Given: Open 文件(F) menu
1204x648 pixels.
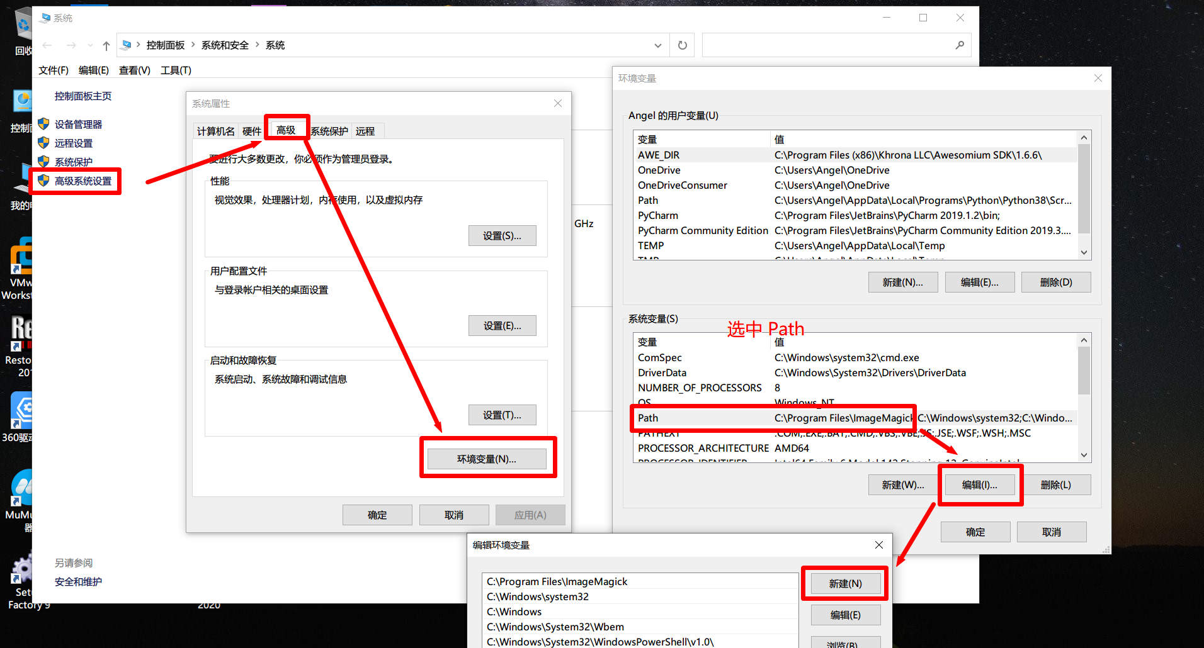Looking at the screenshot, I should tap(54, 70).
